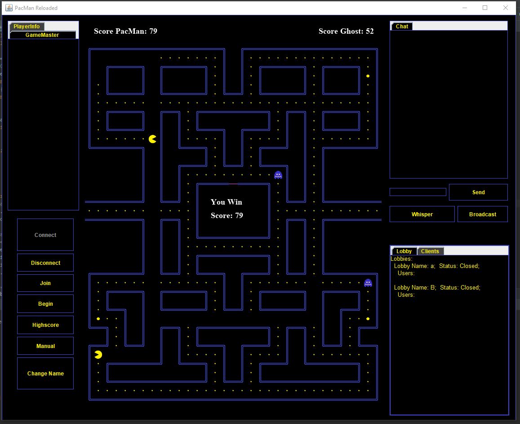Broadcast a message to everyone
Image resolution: width=520 pixels, height=424 pixels.
482,214
